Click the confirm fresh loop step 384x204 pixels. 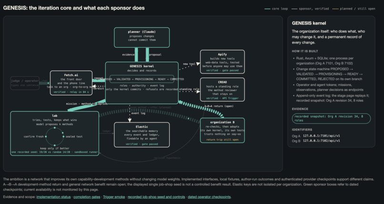point(33,136)
